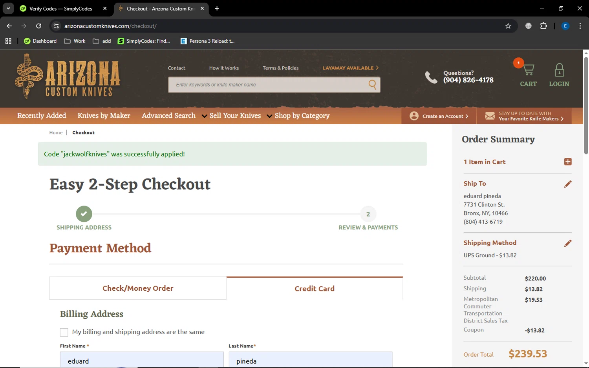Reload the checkout page
The width and height of the screenshot is (589, 368).
coord(38,26)
